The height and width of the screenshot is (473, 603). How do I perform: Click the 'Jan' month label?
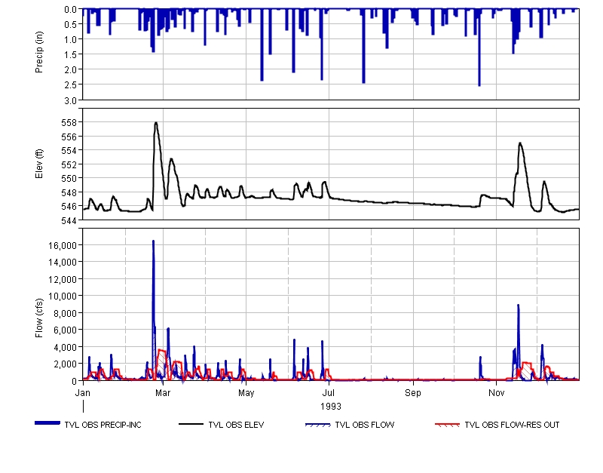pos(83,393)
